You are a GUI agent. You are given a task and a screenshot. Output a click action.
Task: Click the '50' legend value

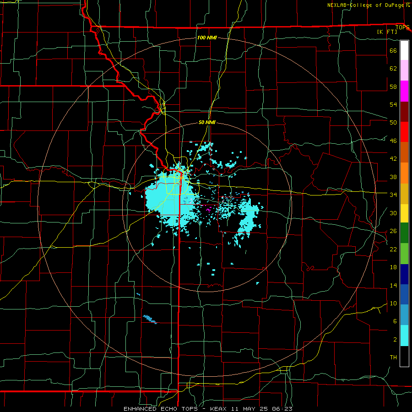393,123
